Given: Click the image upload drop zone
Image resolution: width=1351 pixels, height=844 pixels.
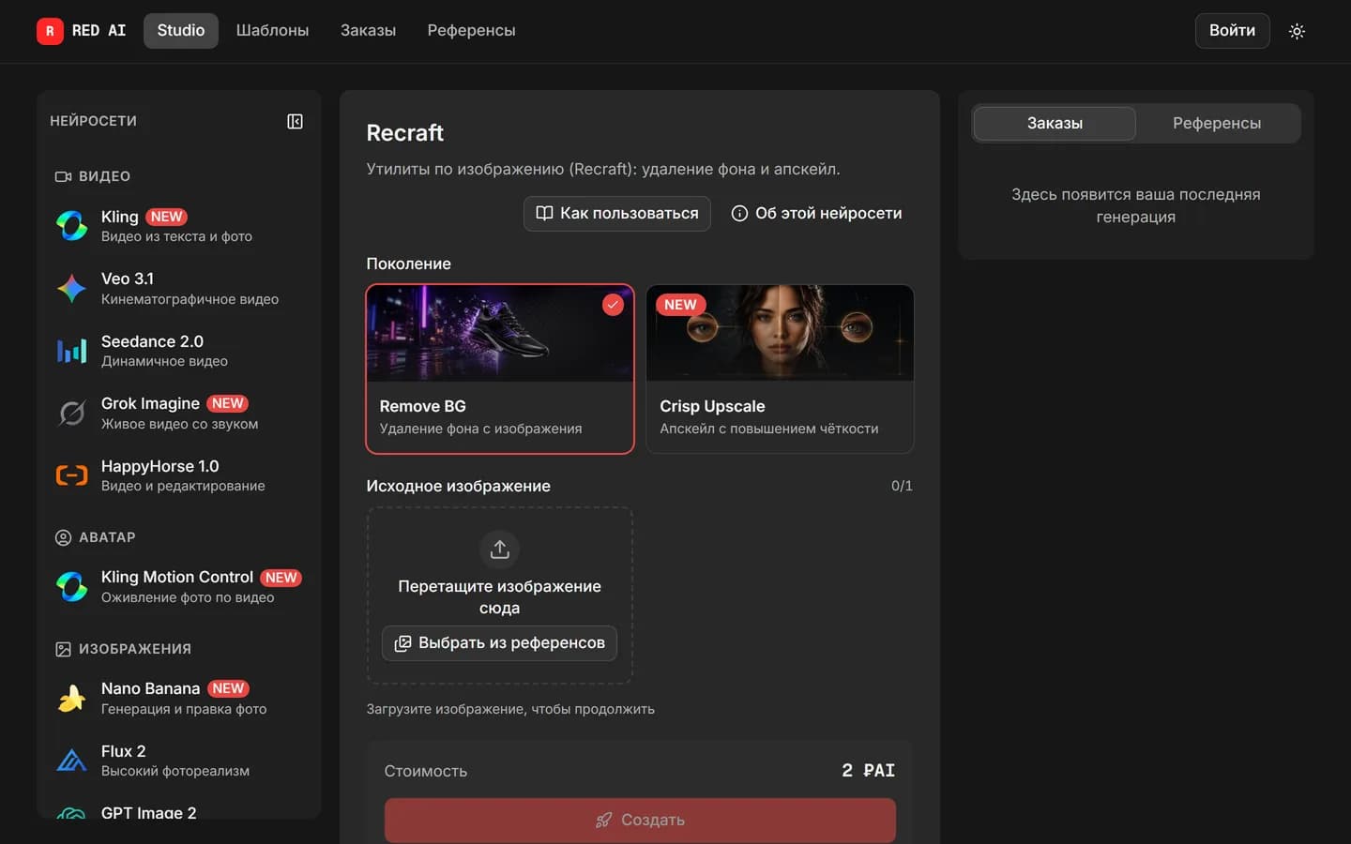Looking at the screenshot, I should point(499,595).
